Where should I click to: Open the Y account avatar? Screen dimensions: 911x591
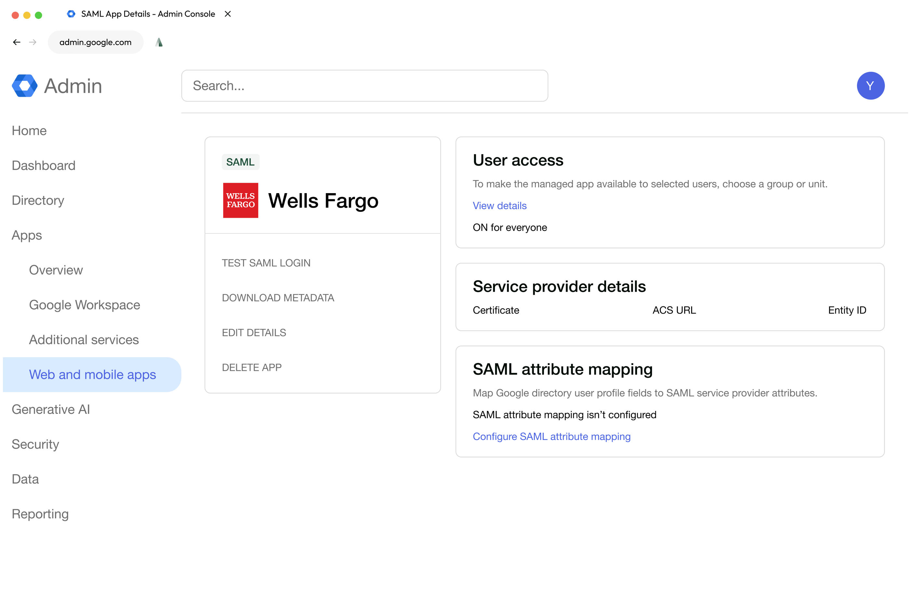coord(871,86)
